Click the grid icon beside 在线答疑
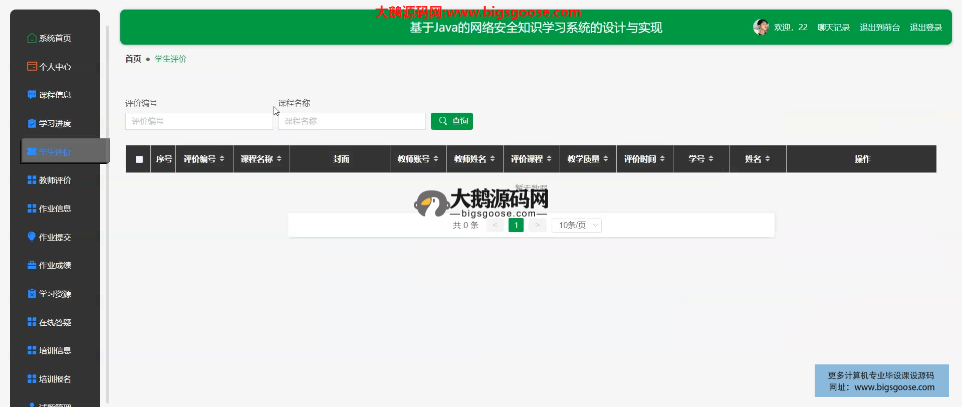Screen dimensions: 962x407 [32, 322]
